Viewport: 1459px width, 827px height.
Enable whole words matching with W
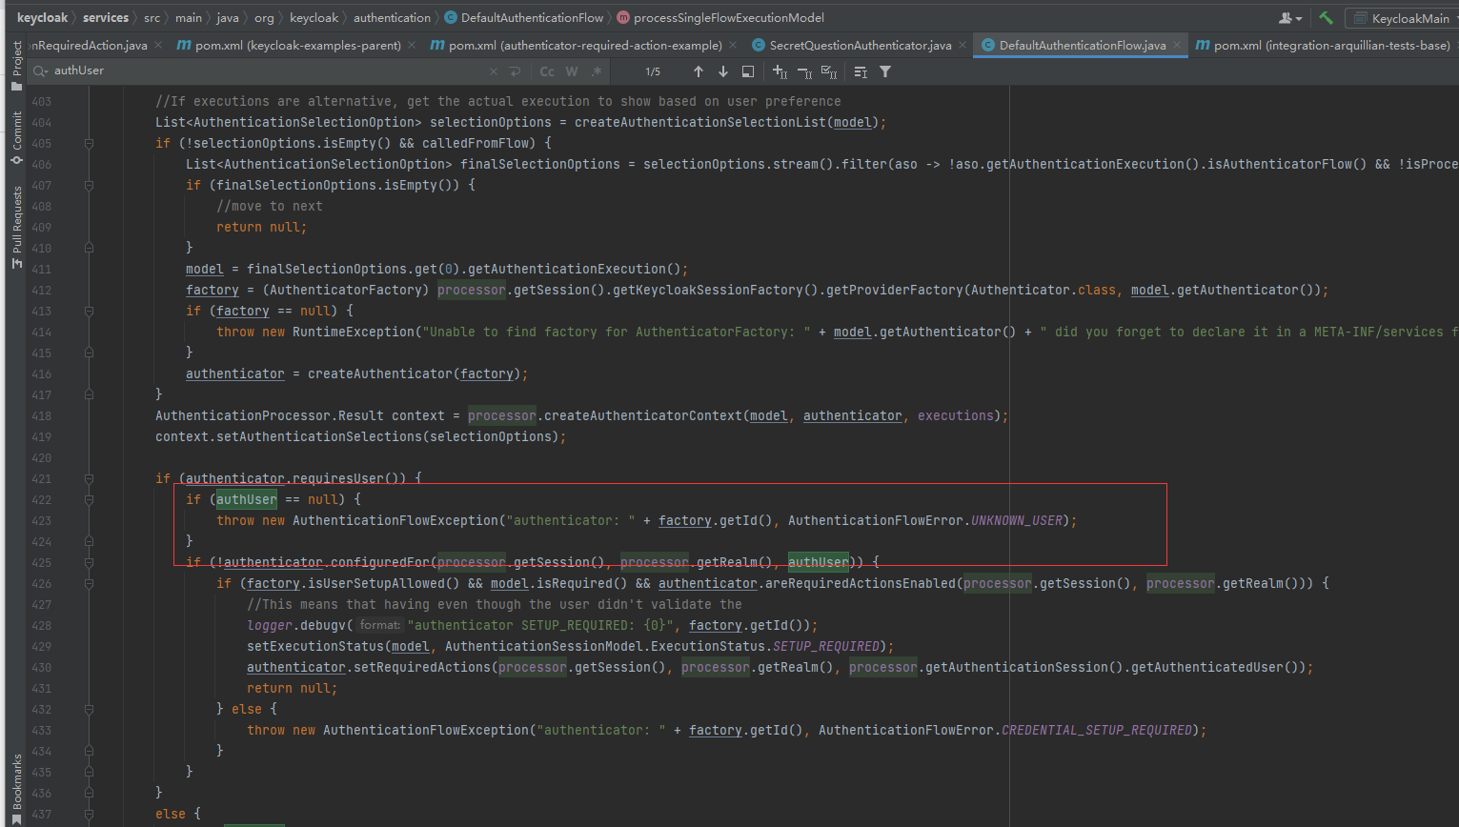(x=570, y=71)
